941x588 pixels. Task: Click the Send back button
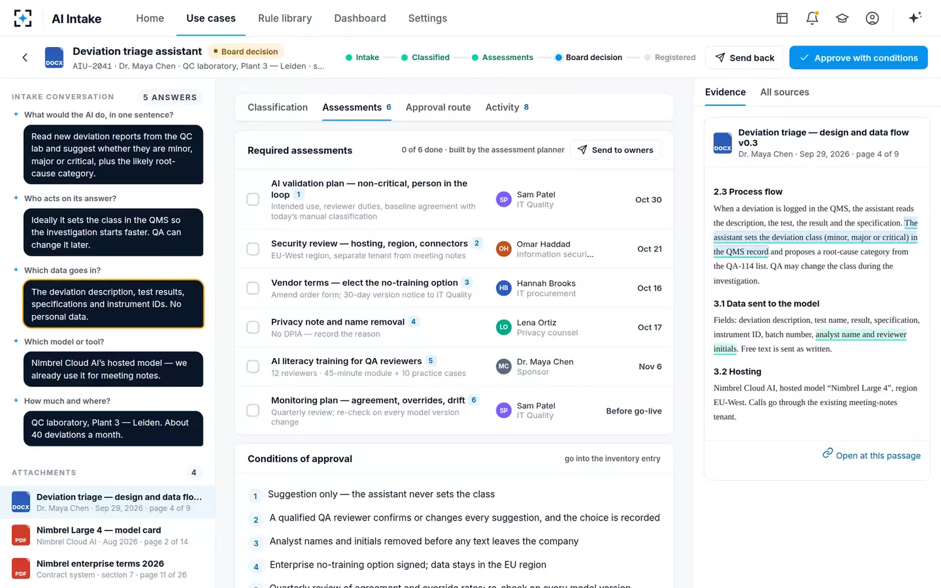tap(744, 57)
